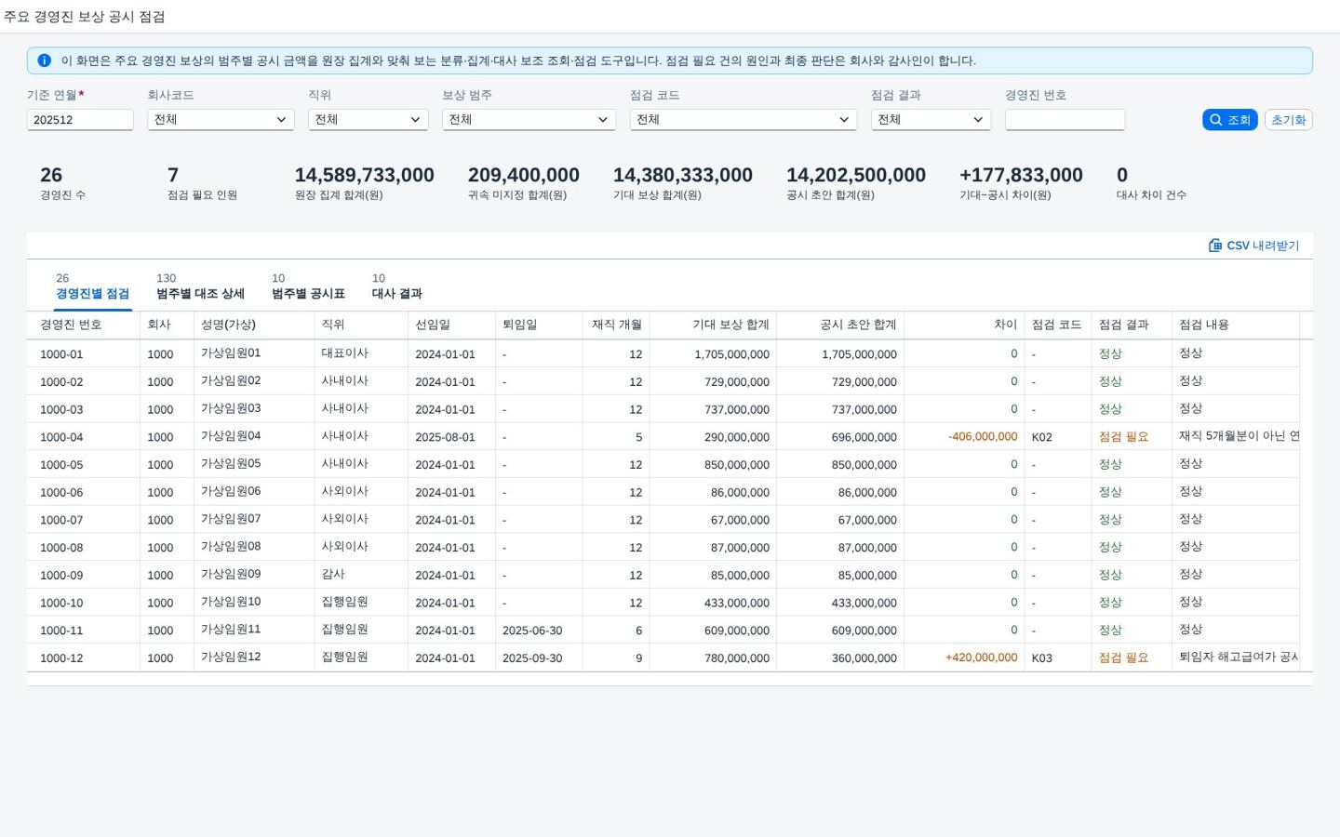The image size is (1340, 837).
Task: Click the CSV 내려받기 download icon
Action: (x=1214, y=246)
